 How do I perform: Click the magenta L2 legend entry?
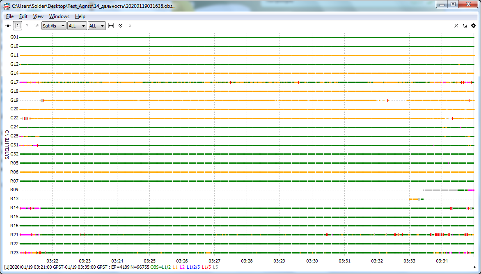click(182, 267)
